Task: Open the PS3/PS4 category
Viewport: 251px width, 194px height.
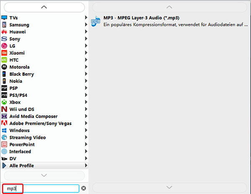Action: [x=44, y=95]
